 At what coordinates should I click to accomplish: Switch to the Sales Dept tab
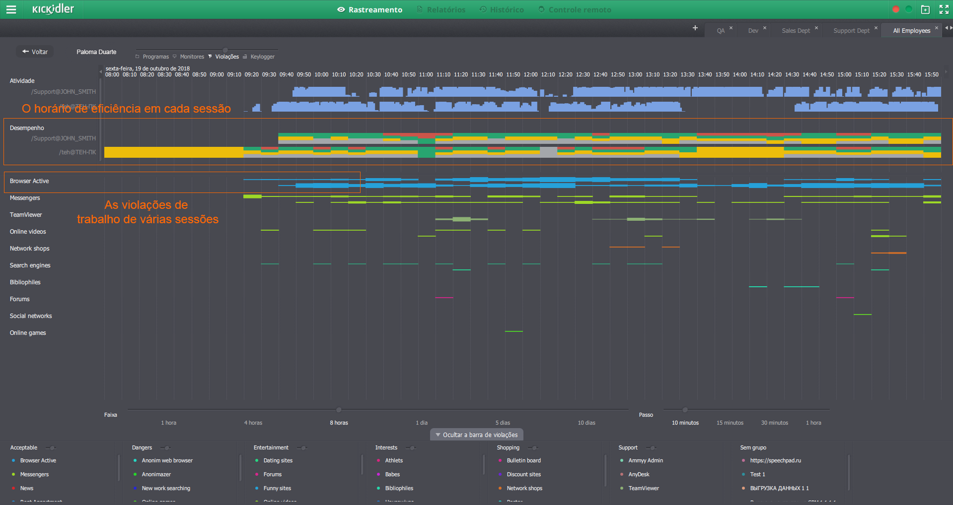click(796, 31)
